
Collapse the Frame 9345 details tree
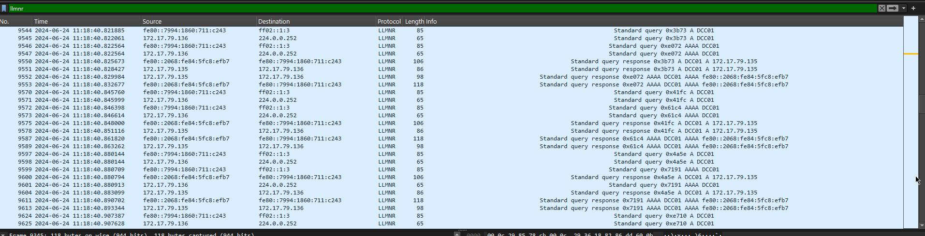3,235
